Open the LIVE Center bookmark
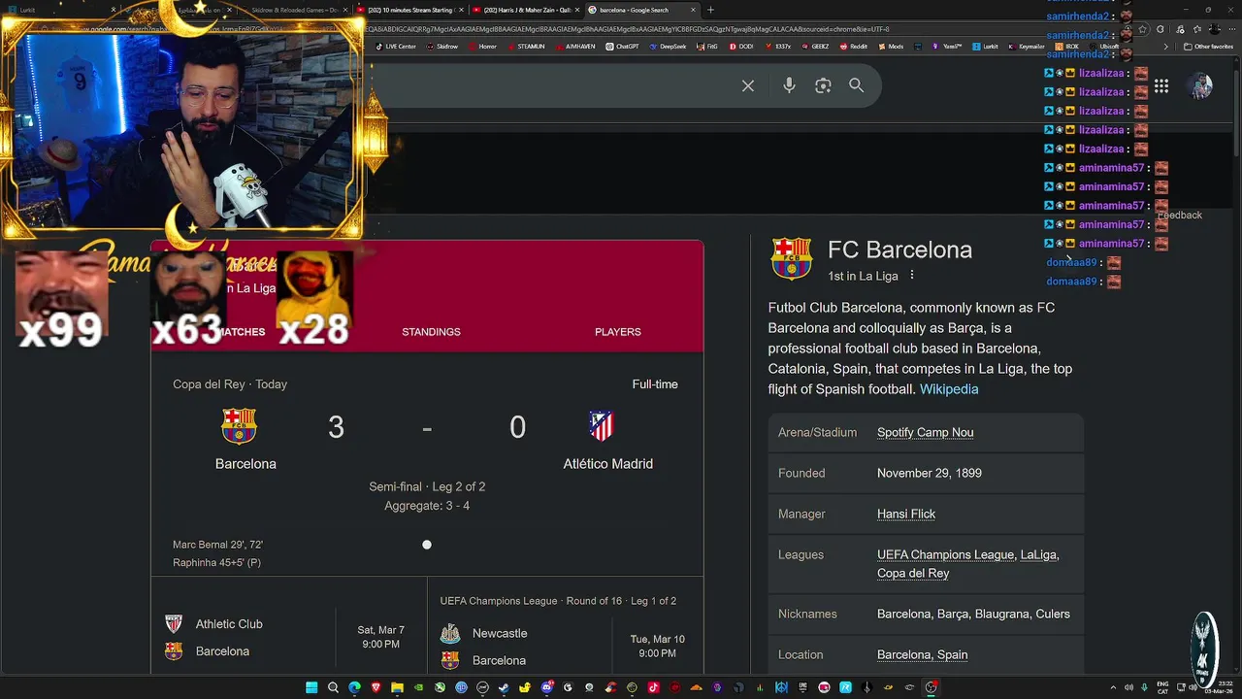 pyautogui.click(x=396, y=47)
